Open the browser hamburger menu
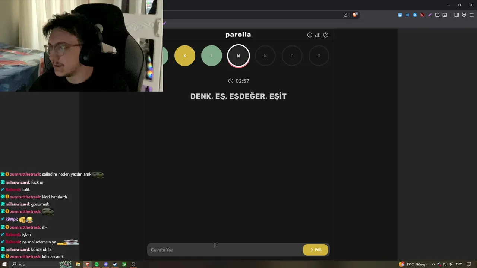 coord(471,15)
